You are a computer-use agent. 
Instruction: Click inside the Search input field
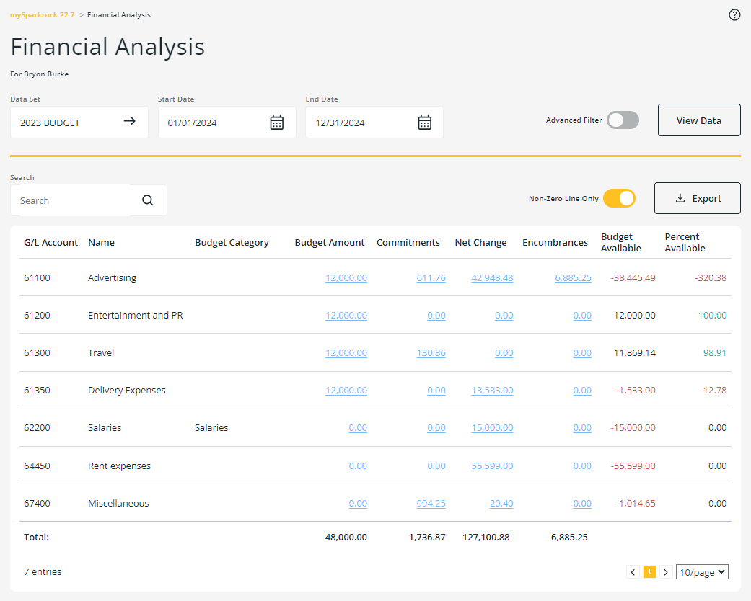click(x=72, y=200)
